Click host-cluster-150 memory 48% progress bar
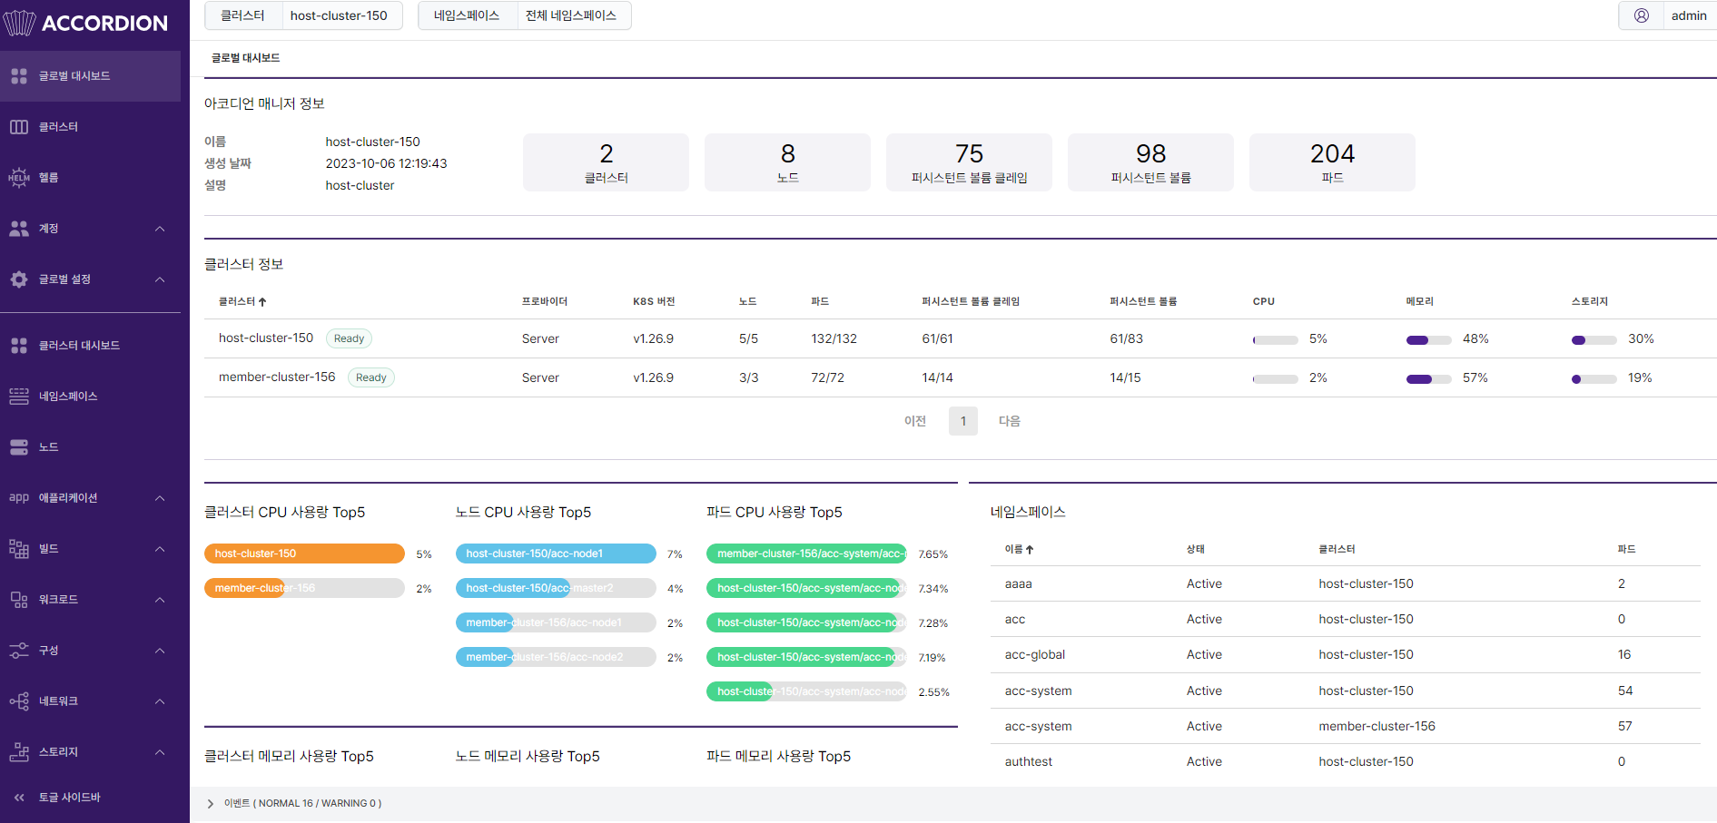The image size is (1717, 823). [1428, 340]
